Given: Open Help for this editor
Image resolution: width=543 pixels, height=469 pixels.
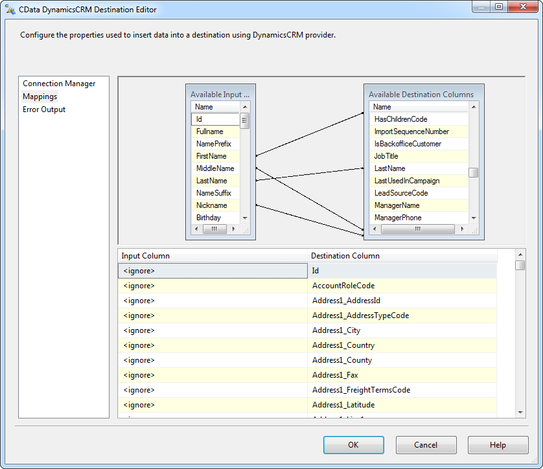Looking at the screenshot, I should tap(498, 445).
